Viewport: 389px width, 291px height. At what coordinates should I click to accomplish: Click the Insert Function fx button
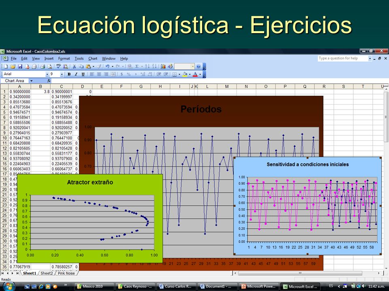click(49, 81)
